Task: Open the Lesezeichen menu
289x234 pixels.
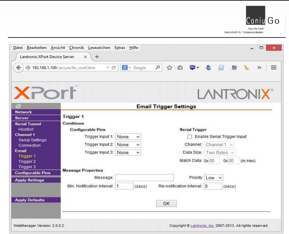Action: (x=99, y=48)
